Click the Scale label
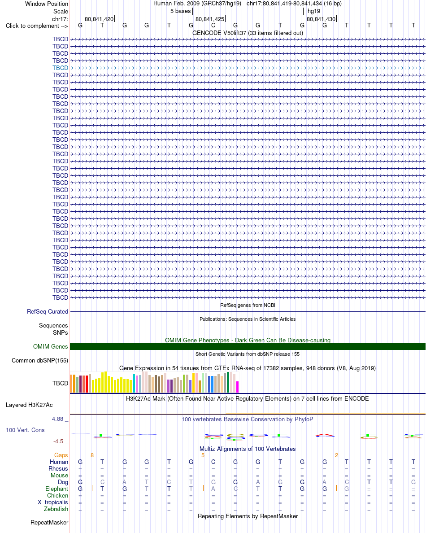The width and height of the screenshot is (426, 533). [61, 12]
